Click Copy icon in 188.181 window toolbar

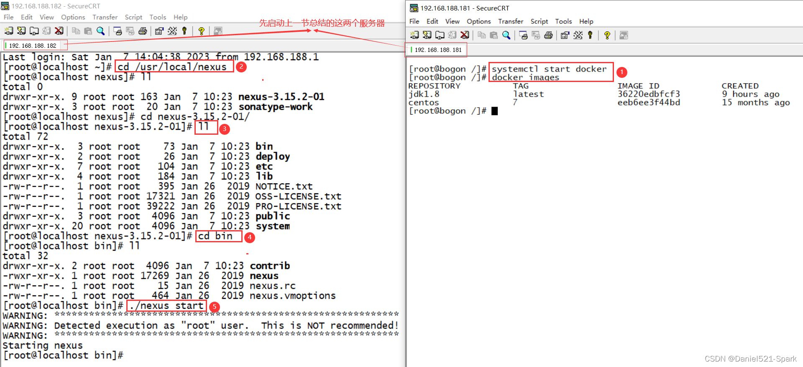point(481,35)
